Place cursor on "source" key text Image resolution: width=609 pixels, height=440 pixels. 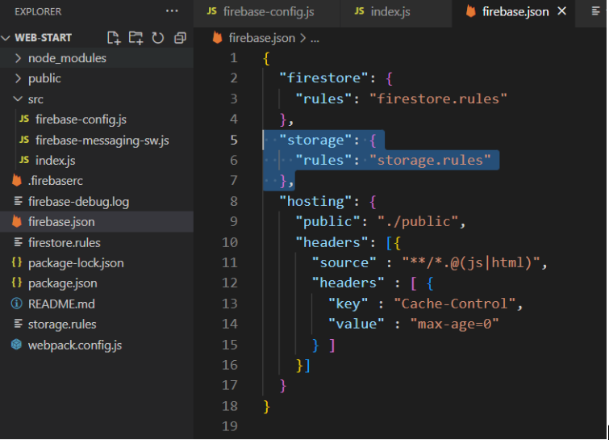(344, 262)
